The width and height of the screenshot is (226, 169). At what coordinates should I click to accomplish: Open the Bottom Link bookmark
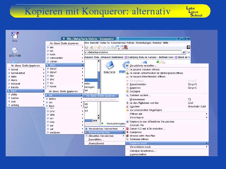pyautogui.click(x=166, y=57)
